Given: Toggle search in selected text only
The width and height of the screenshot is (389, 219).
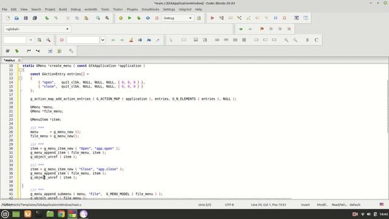Looking at the screenshot, I should pos(140,40).
